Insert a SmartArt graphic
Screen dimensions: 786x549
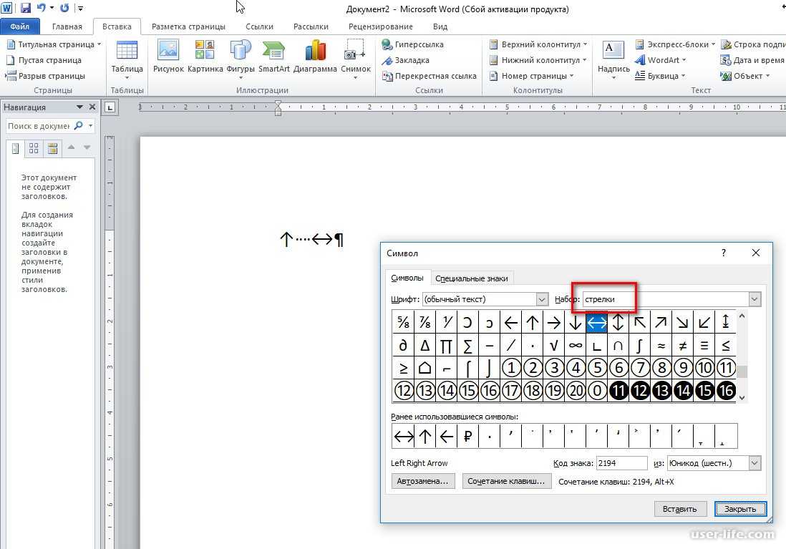click(273, 57)
